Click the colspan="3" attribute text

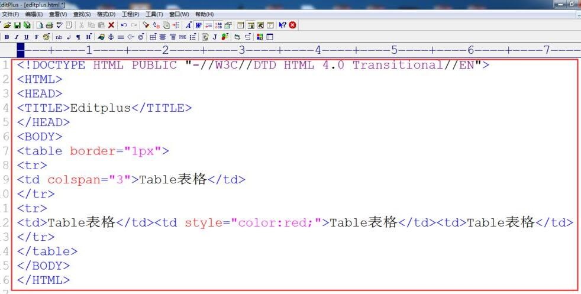click(89, 180)
